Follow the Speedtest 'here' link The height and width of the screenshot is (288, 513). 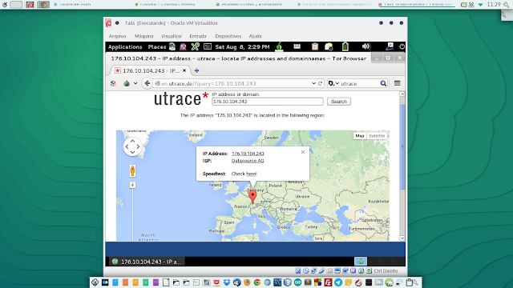click(x=252, y=174)
